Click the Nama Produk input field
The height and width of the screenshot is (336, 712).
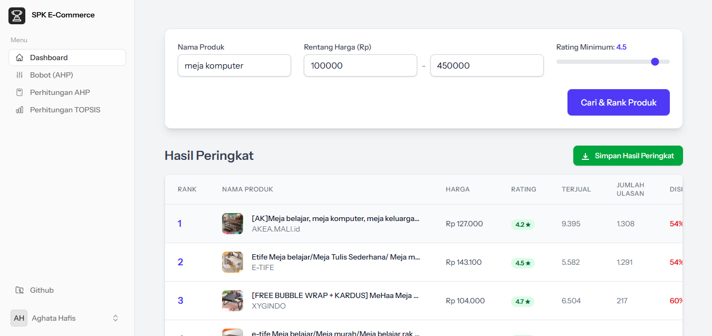coord(234,65)
